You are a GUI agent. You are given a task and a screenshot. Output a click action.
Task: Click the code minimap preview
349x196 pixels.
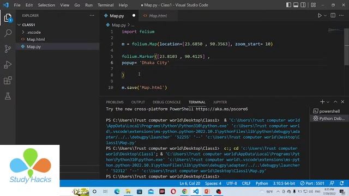coord(334,30)
